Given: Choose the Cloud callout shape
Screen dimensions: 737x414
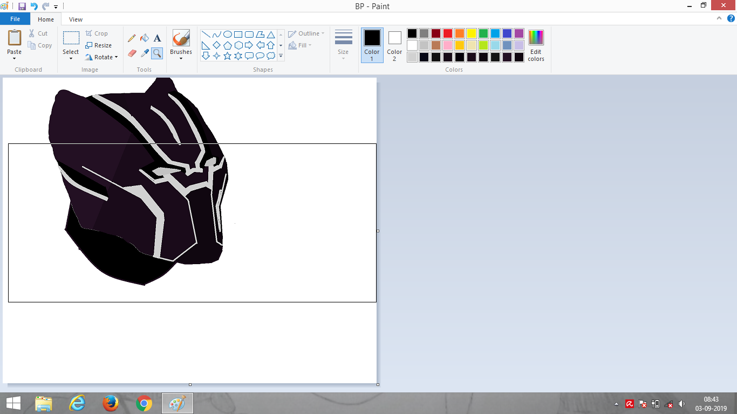Looking at the screenshot, I should [x=271, y=56].
